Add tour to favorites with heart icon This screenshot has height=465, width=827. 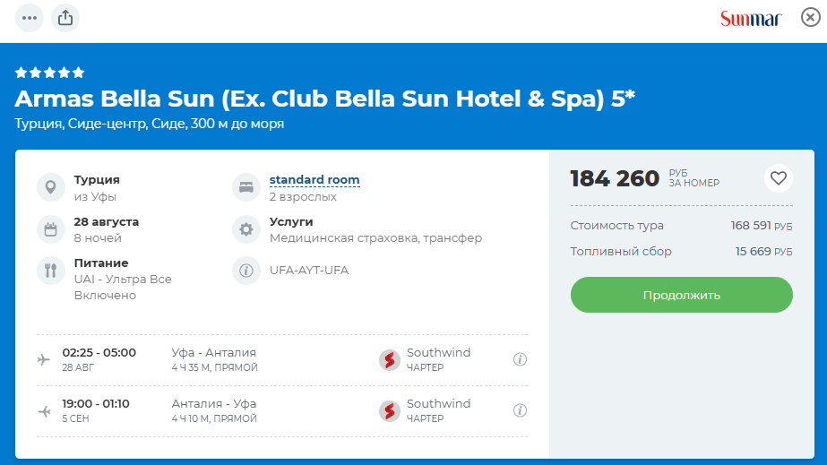778,178
